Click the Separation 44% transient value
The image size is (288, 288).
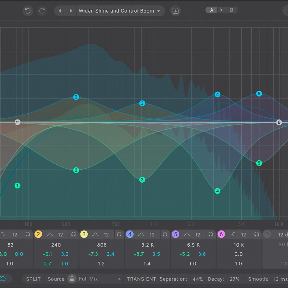[197, 279]
